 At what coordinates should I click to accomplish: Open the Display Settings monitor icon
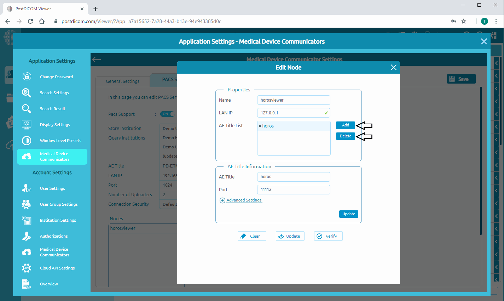27,124
